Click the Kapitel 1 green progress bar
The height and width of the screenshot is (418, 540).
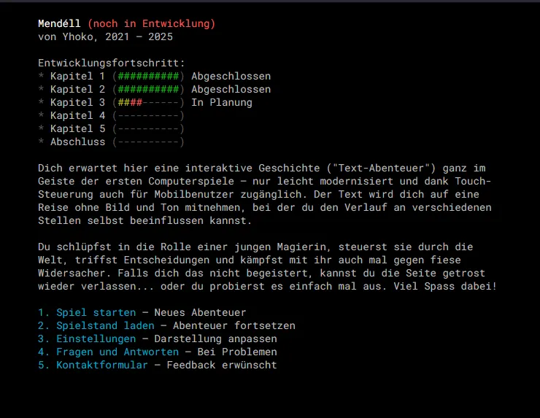(148, 76)
